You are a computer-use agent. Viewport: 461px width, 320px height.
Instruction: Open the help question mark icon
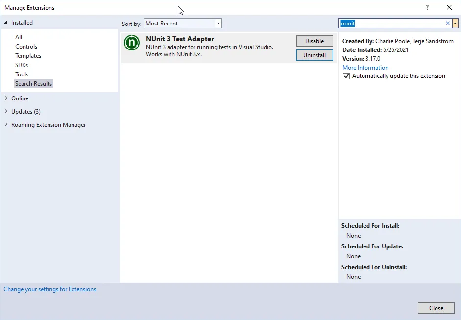click(427, 8)
